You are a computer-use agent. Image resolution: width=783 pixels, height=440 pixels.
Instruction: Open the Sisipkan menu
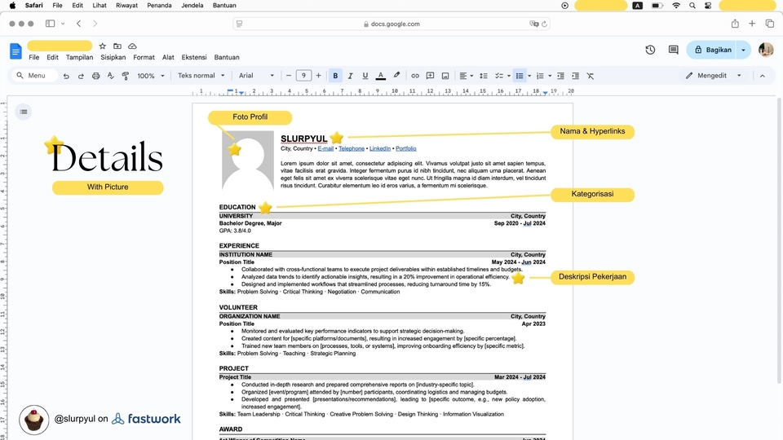[x=113, y=57]
